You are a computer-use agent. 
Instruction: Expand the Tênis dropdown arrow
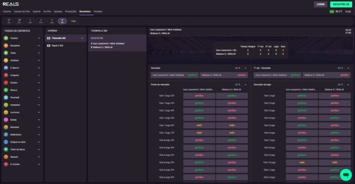point(39,53)
